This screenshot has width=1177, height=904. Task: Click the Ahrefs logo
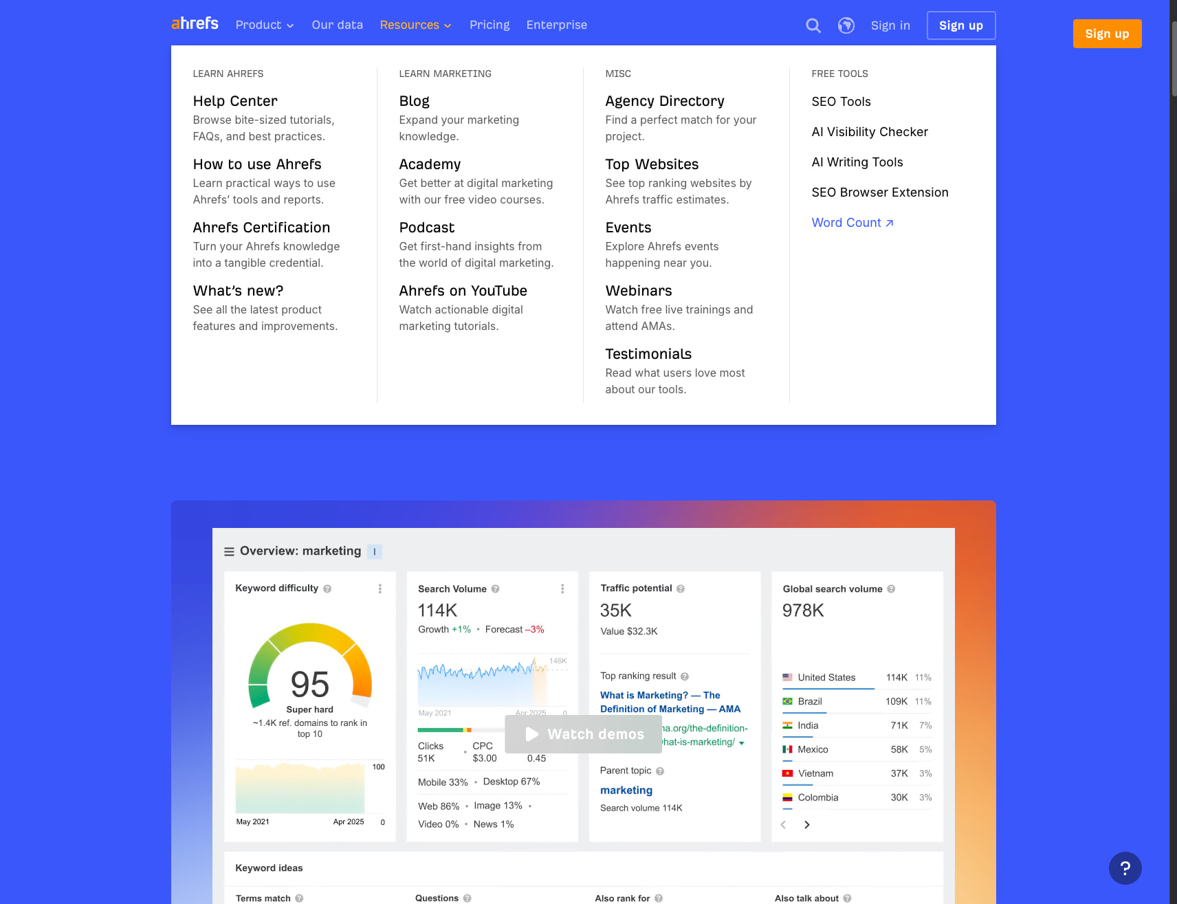(x=195, y=24)
